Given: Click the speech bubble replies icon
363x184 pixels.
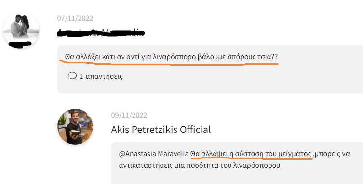Looking at the screenshot, I should [72, 76].
